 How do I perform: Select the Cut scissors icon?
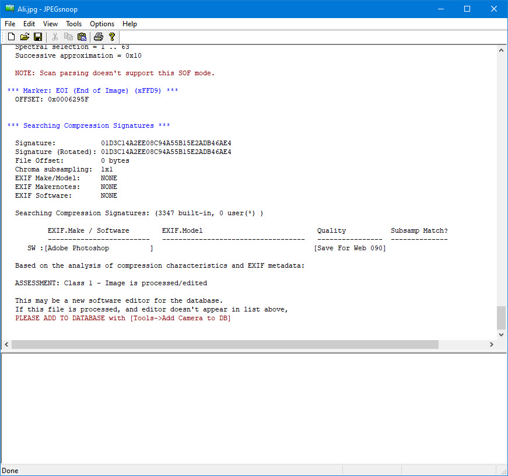(55, 36)
